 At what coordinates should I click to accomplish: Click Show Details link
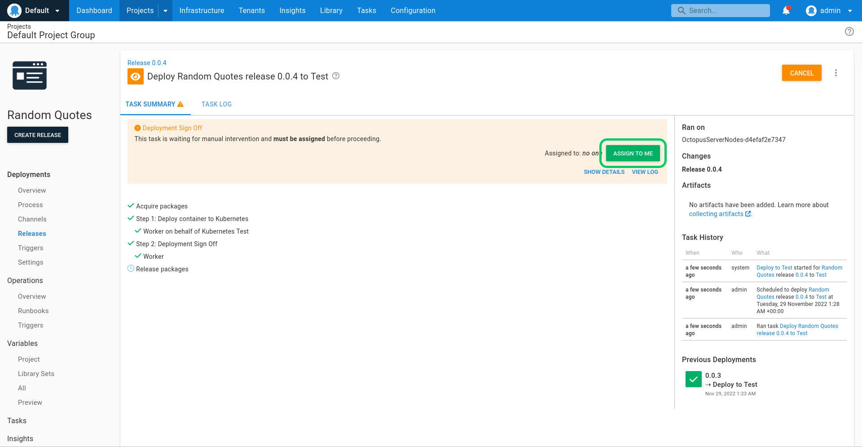tap(604, 172)
